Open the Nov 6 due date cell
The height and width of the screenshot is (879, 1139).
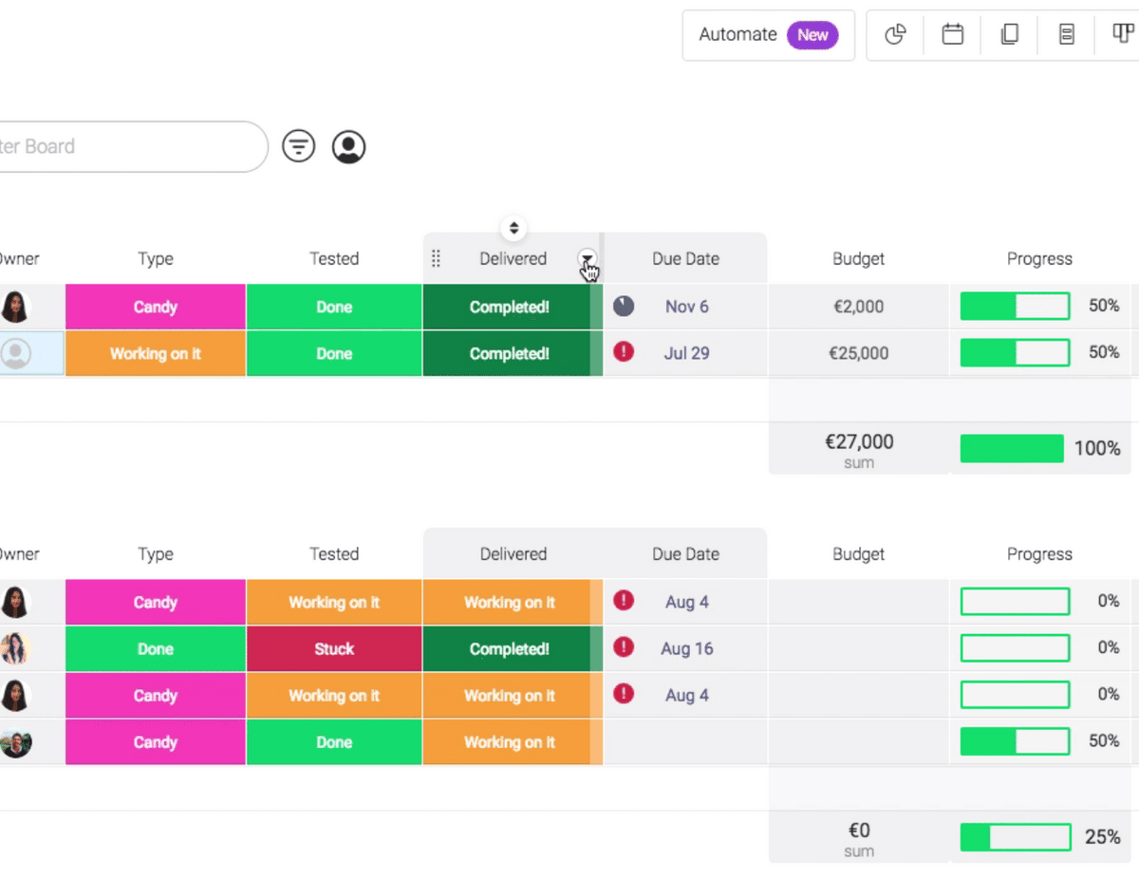(686, 307)
